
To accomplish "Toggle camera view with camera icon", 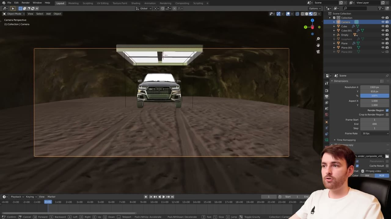I will [x=318, y=52].
